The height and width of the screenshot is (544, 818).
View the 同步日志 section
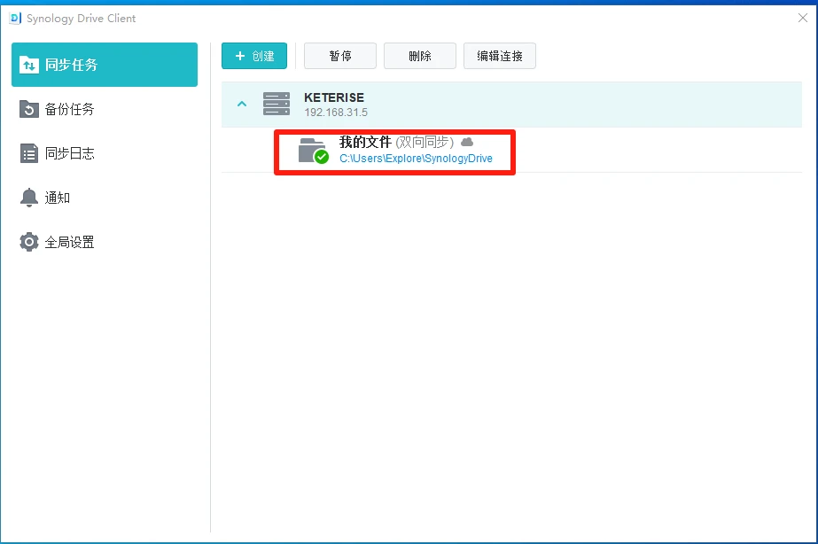point(105,153)
